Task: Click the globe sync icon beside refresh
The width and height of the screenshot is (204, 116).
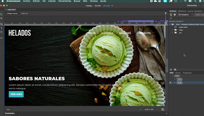Action: click(x=175, y=70)
